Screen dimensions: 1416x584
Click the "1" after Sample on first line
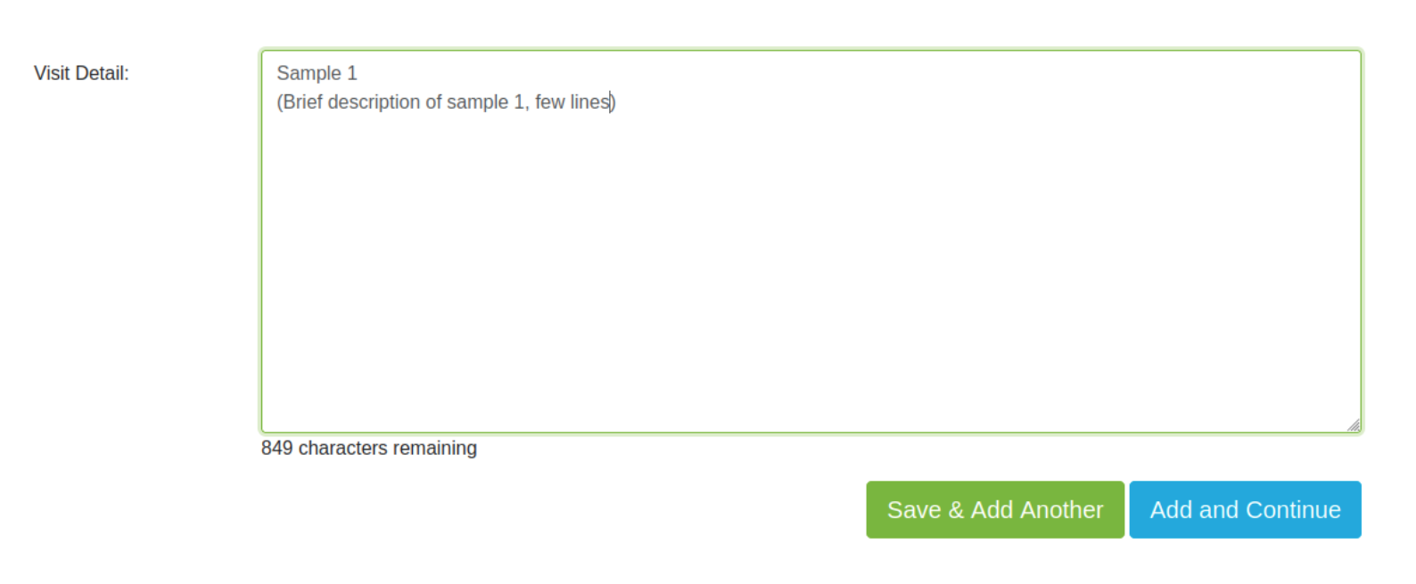click(352, 74)
